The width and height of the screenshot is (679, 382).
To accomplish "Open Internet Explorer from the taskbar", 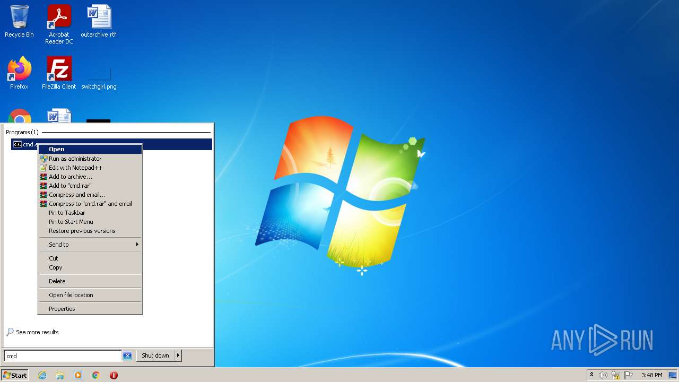I will (x=42, y=375).
